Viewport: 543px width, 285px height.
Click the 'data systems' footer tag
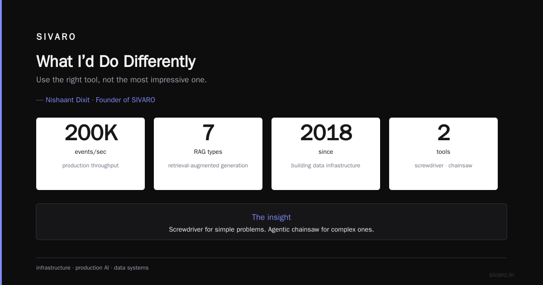[x=131, y=268]
